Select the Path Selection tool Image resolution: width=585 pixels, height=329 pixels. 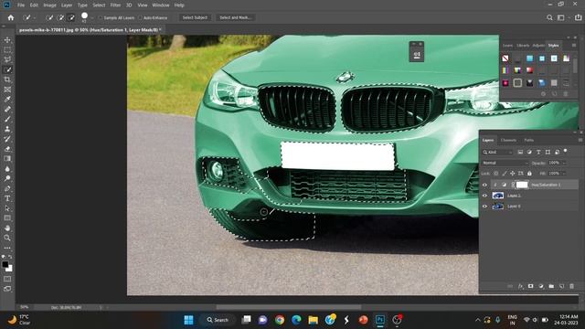[x=7, y=208]
